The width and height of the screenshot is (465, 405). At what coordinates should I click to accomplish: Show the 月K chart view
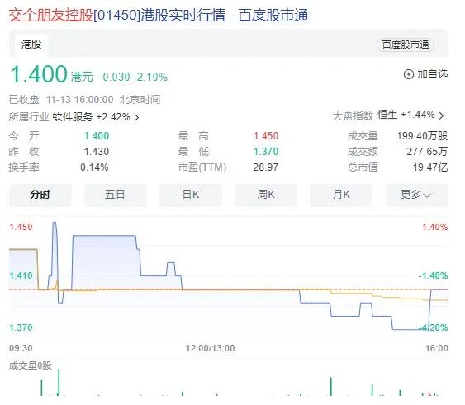(x=341, y=195)
